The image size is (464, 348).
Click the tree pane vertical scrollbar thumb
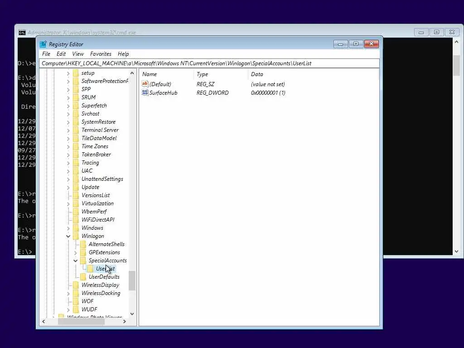click(x=132, y=280)
